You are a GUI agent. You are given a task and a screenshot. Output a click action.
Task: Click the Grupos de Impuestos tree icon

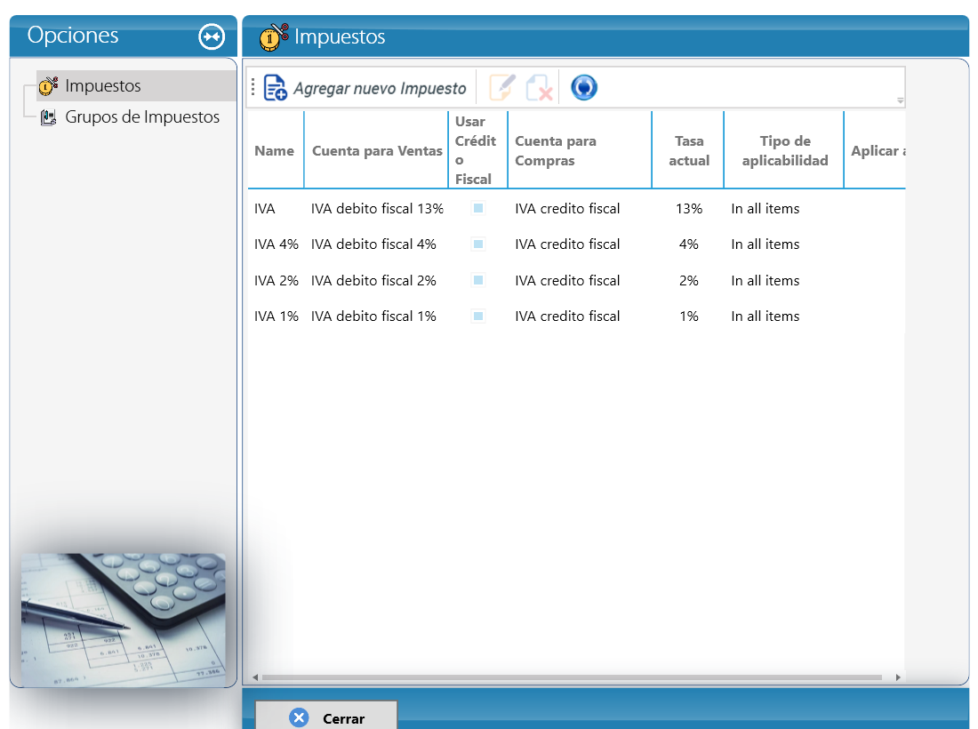click(x=48, y=116)
